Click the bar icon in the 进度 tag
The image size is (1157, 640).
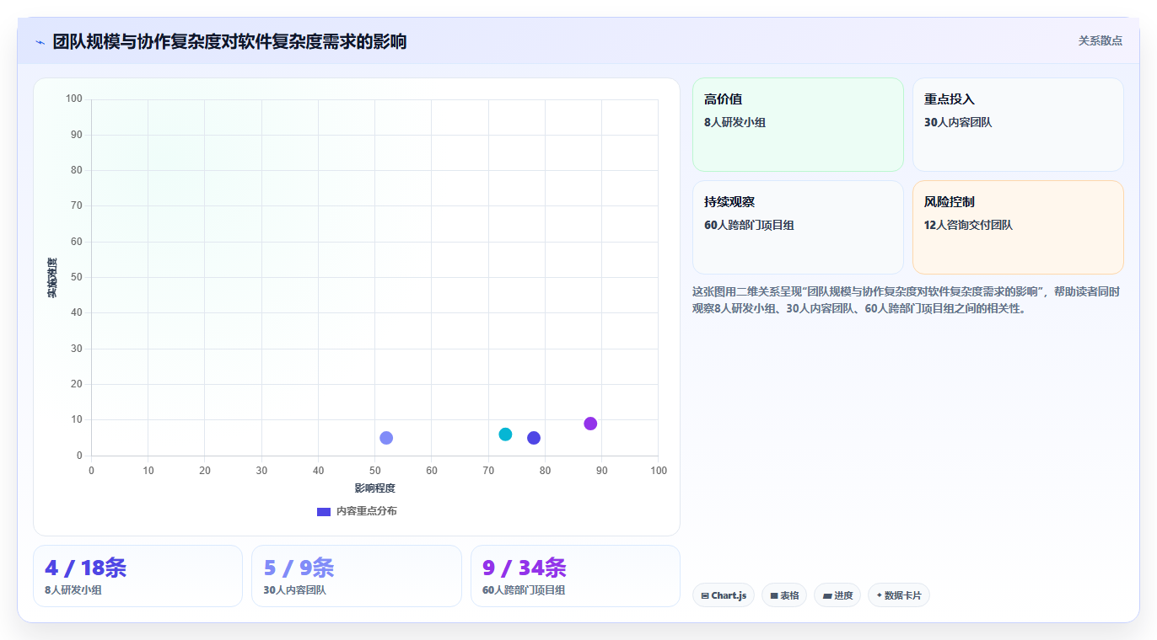pyautogui.click(x=827, y=596)
